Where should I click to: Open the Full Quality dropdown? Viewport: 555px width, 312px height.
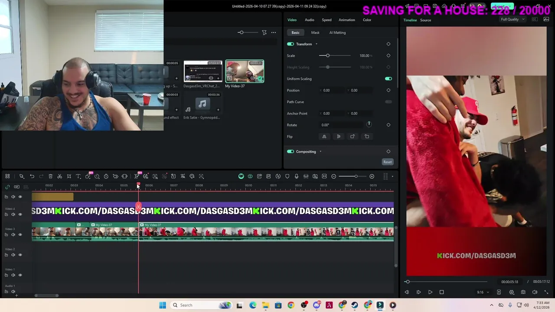point(513,19)
